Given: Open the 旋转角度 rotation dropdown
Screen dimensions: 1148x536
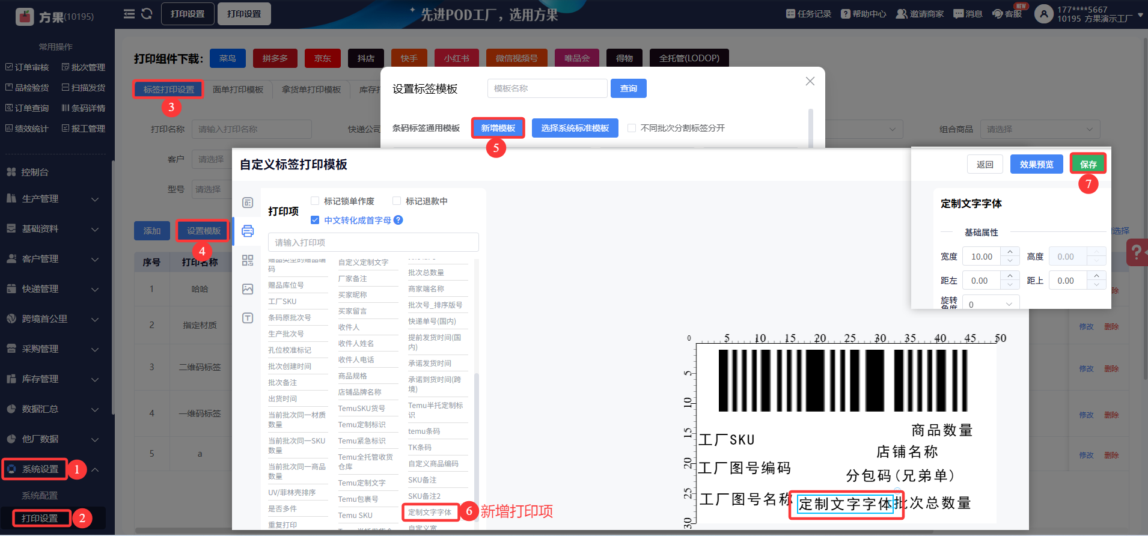Looking at the screenshot, I should (x=991, y=303).
